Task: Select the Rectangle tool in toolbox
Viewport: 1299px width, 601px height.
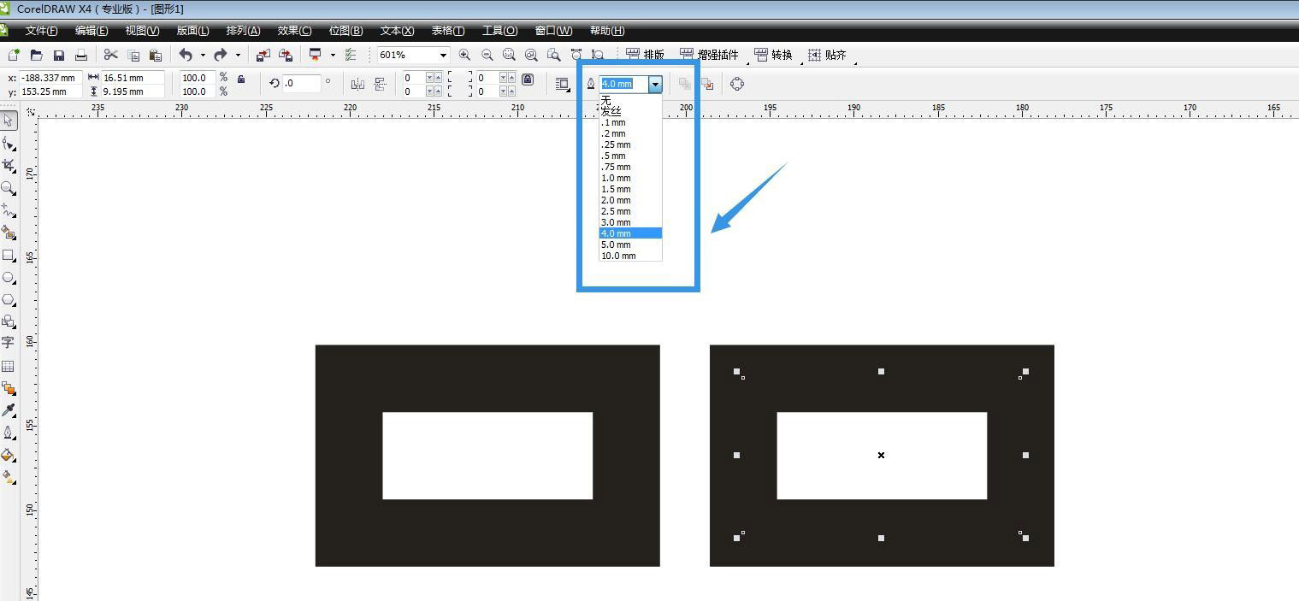Action: tap(9, 255)
